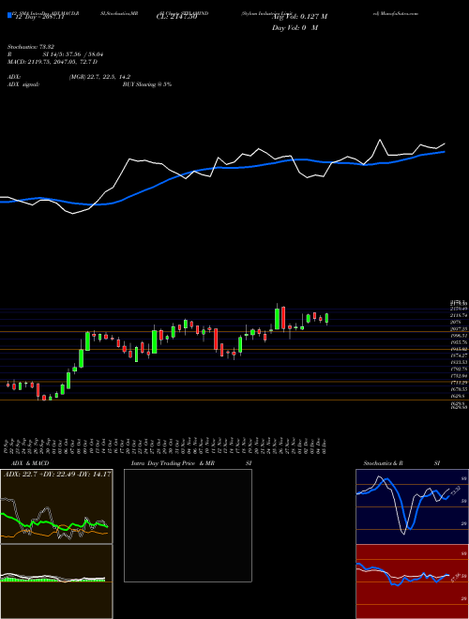
Task: Select the 'Stochastics: 73.32' reading
Action: pyautogui.click(x=31, y=47)
